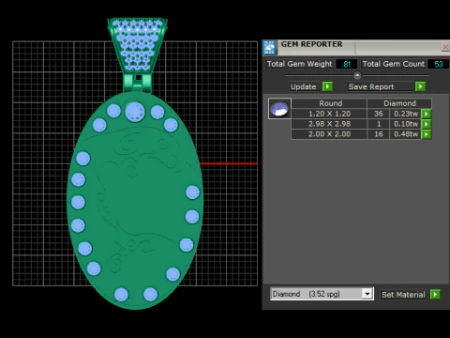Click the green arrow beside Set Material
Image resolution: width=450 pixels, height=338 pixels.
point(435,294)
